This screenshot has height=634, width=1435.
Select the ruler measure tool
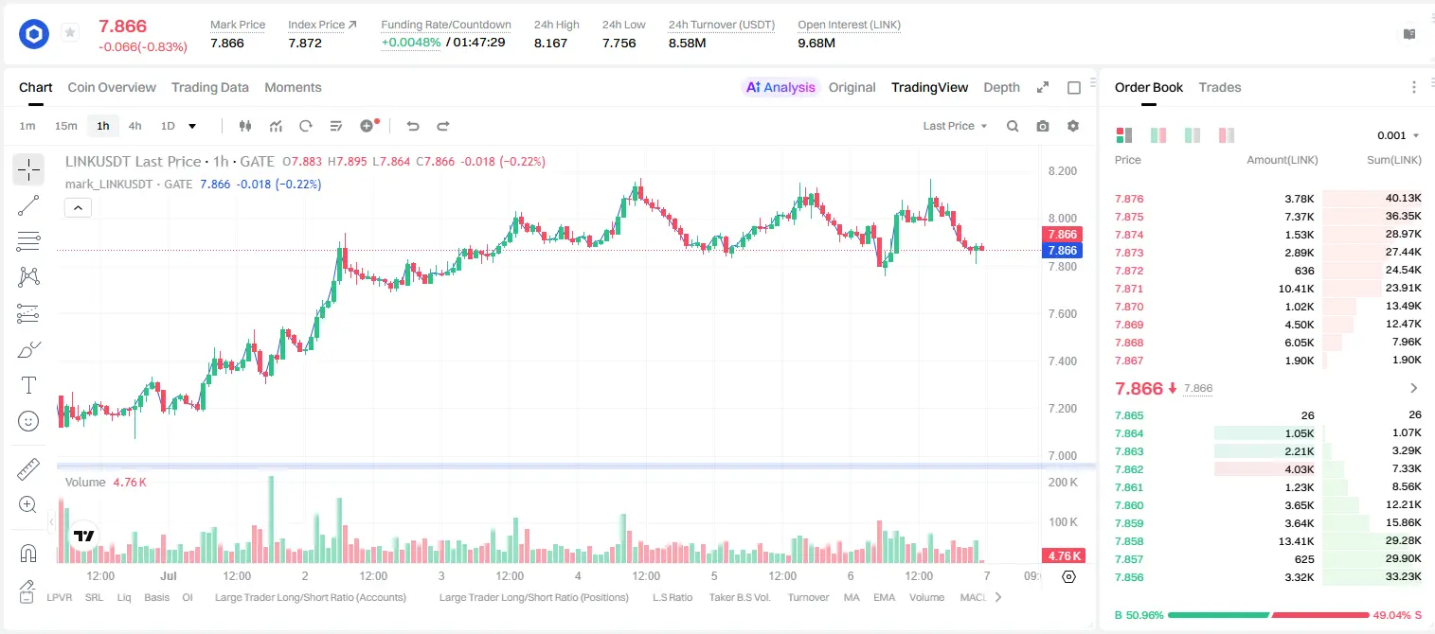coord(28,468)
